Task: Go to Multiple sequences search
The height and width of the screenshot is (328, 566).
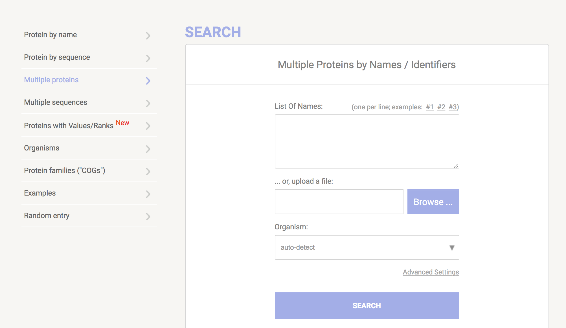Action: pos(56,102)
